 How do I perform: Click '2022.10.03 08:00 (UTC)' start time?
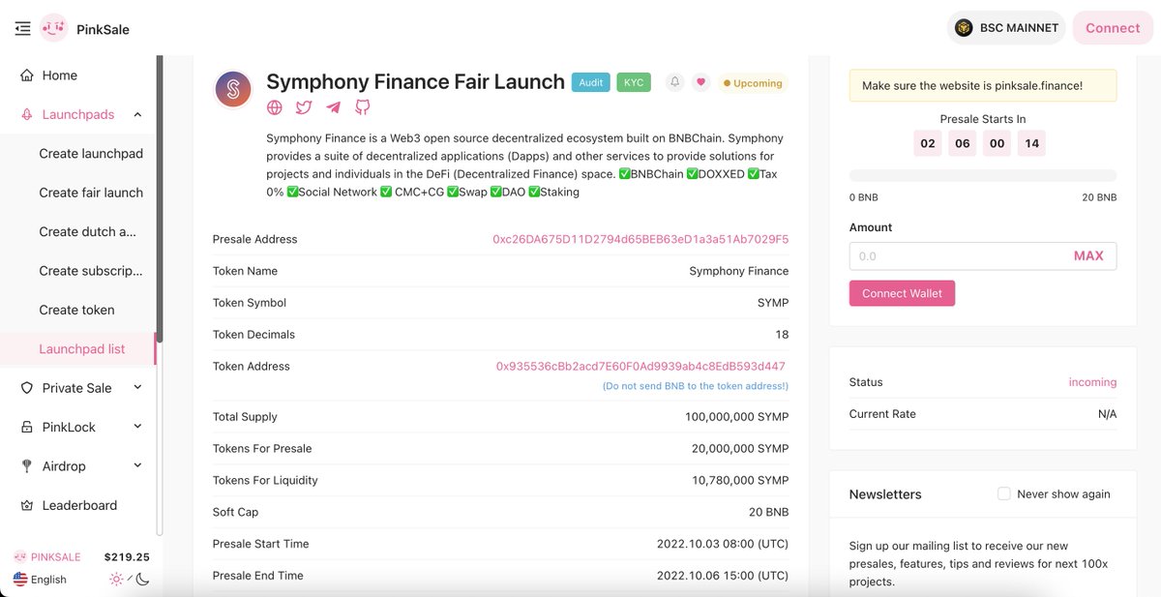click(723, 544)
